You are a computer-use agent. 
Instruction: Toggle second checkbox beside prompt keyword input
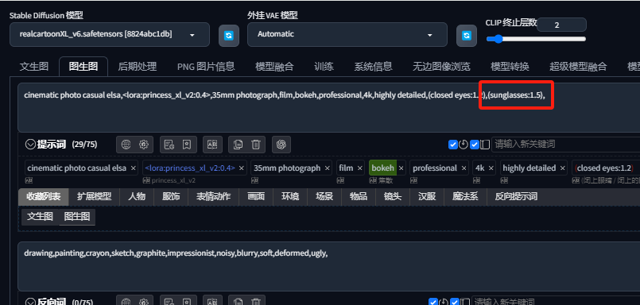point(475,145)
